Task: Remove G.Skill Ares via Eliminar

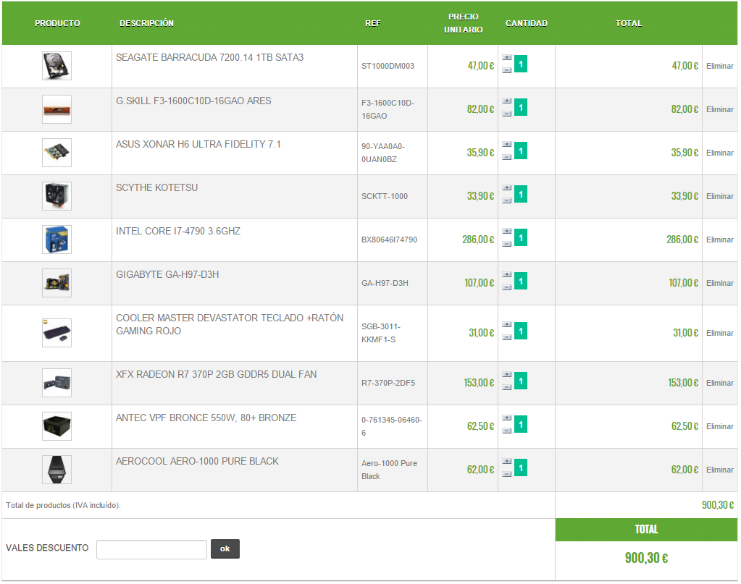Action: (x=720, y=109)
